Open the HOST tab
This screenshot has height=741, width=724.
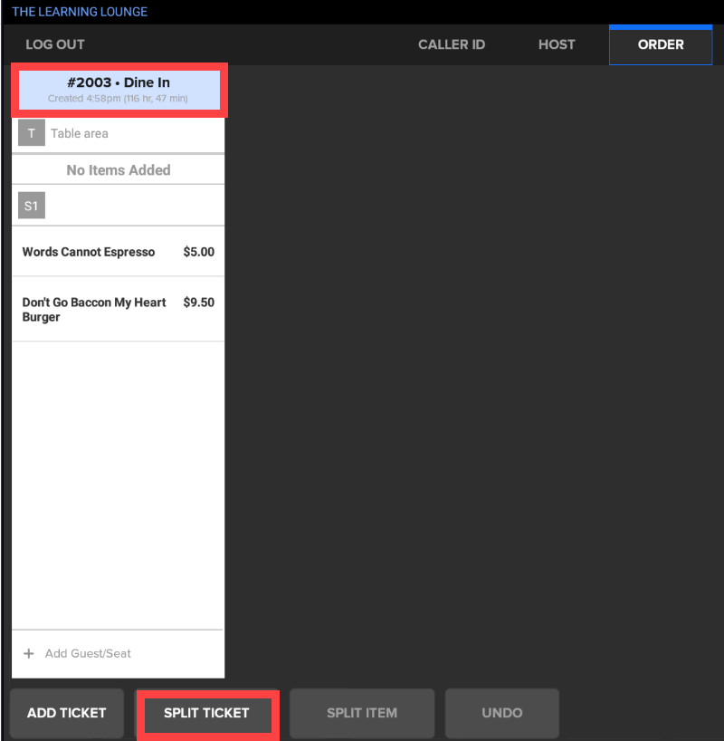(x=556, y=43)
